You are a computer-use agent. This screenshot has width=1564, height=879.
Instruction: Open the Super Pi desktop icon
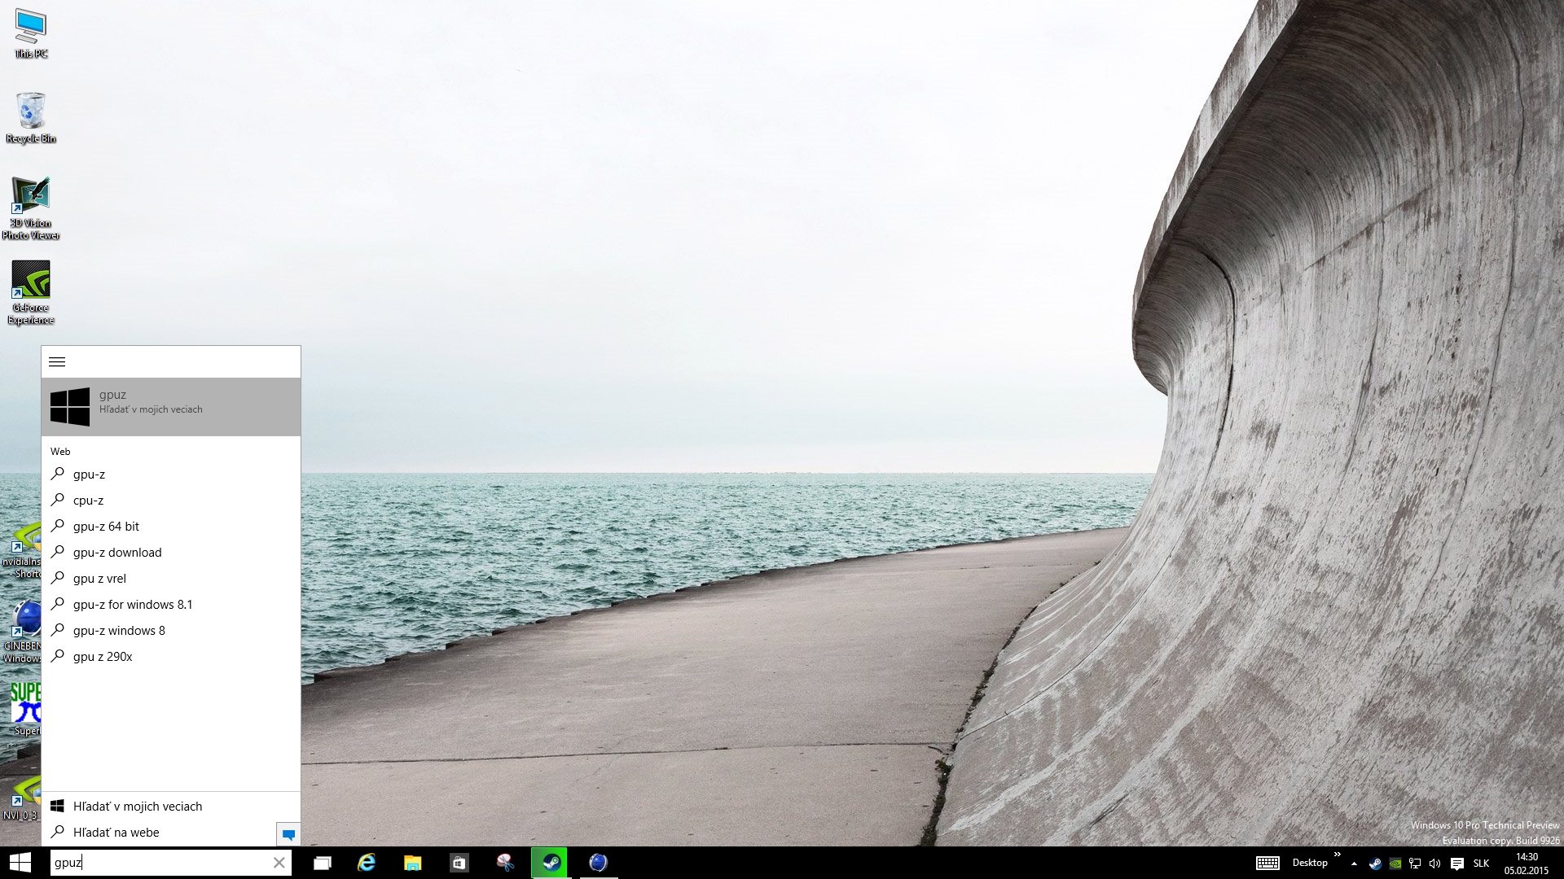click(24, 708)
